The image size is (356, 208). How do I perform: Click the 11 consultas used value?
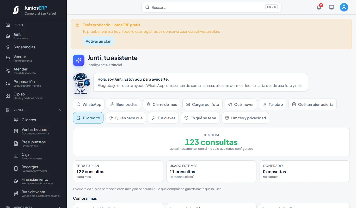point(182,172)
